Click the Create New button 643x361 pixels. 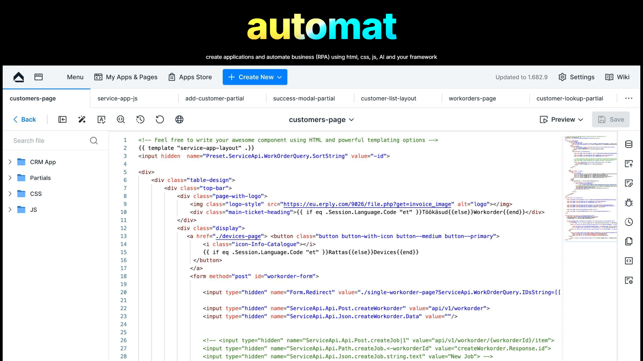255,77
